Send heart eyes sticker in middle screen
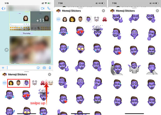The image size is (161, 115). pos(80,31)
